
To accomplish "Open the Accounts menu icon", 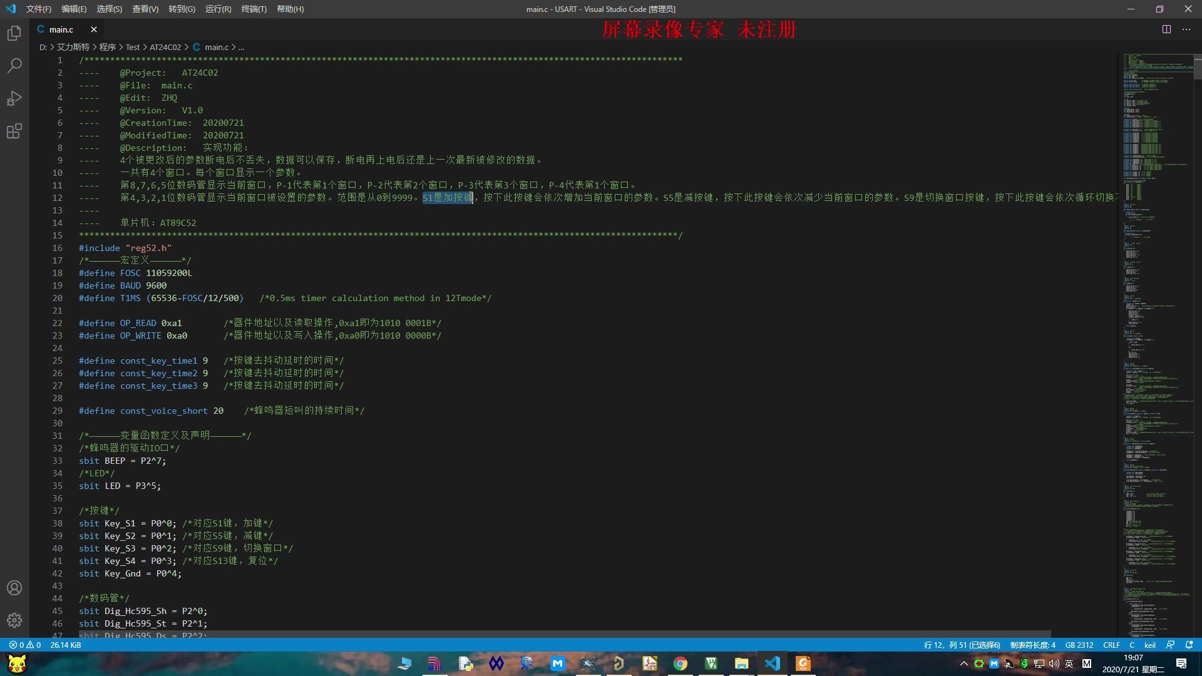I will (14, 588).
